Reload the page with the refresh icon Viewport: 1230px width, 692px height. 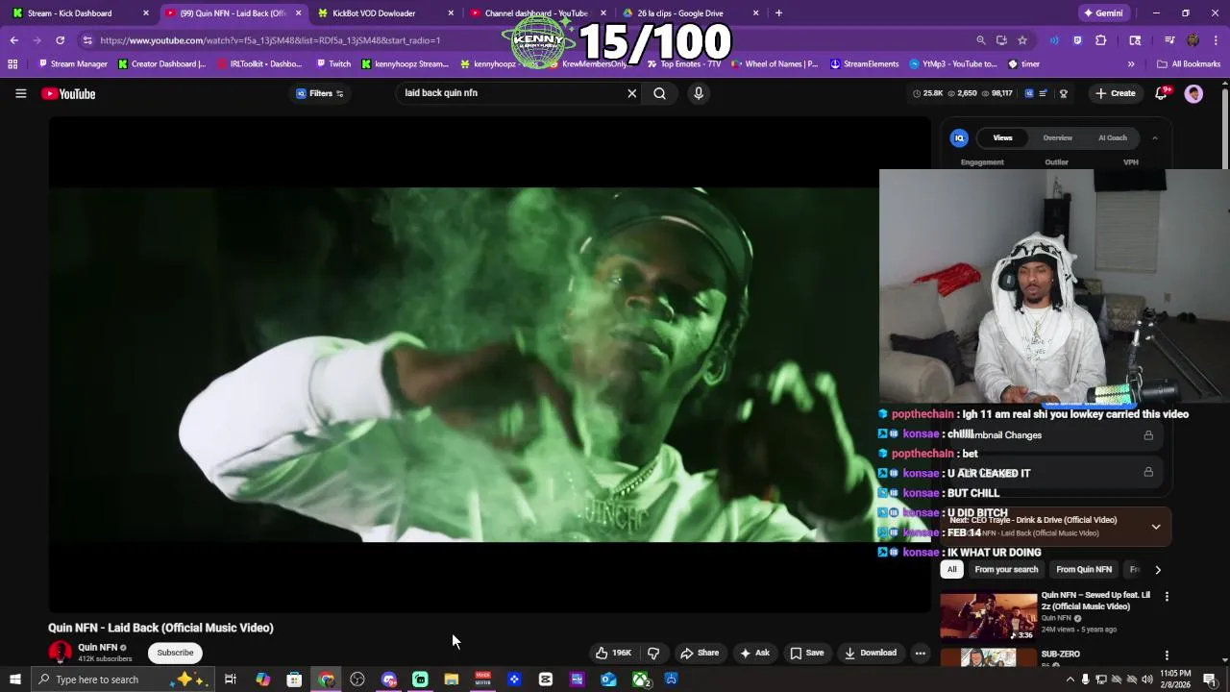(x=60, y=40)
